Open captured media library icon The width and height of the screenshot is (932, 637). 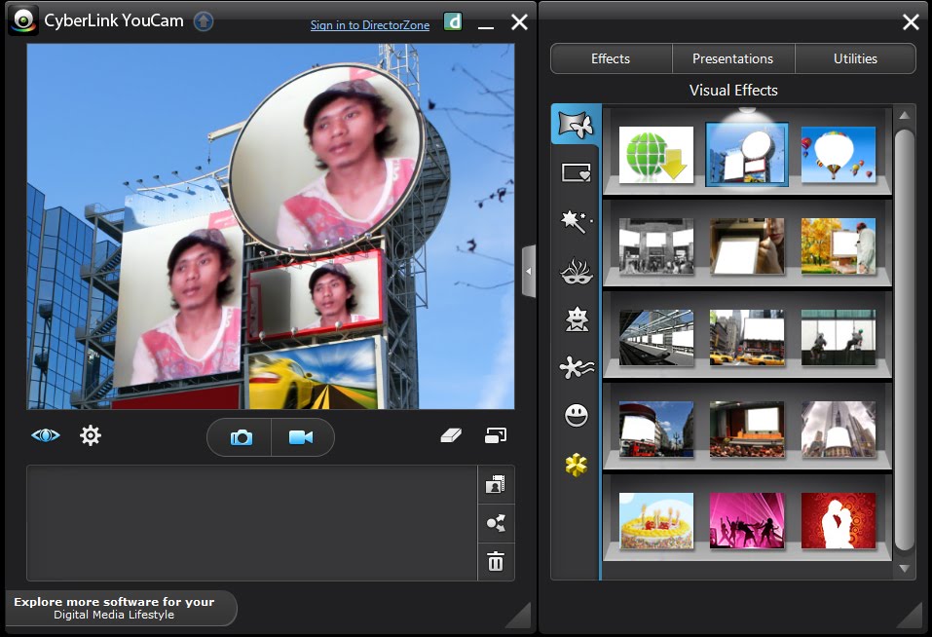[x=496, y=485]
